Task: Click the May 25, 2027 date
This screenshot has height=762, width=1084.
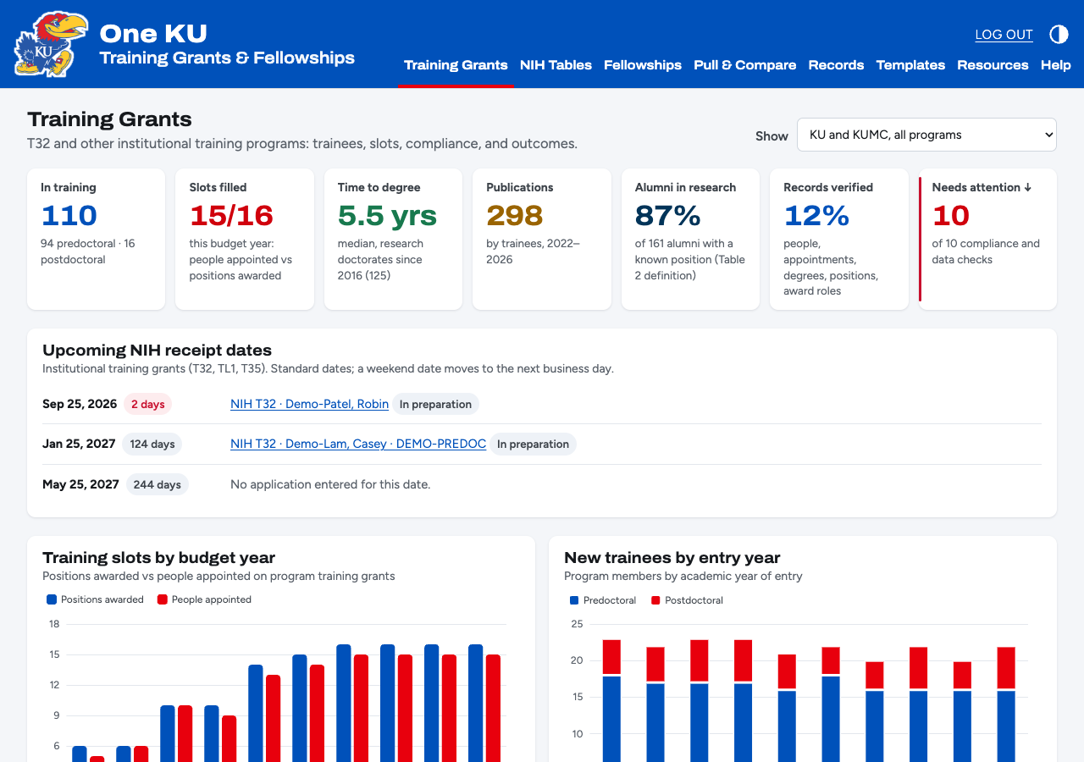Action: coord(80,484)
